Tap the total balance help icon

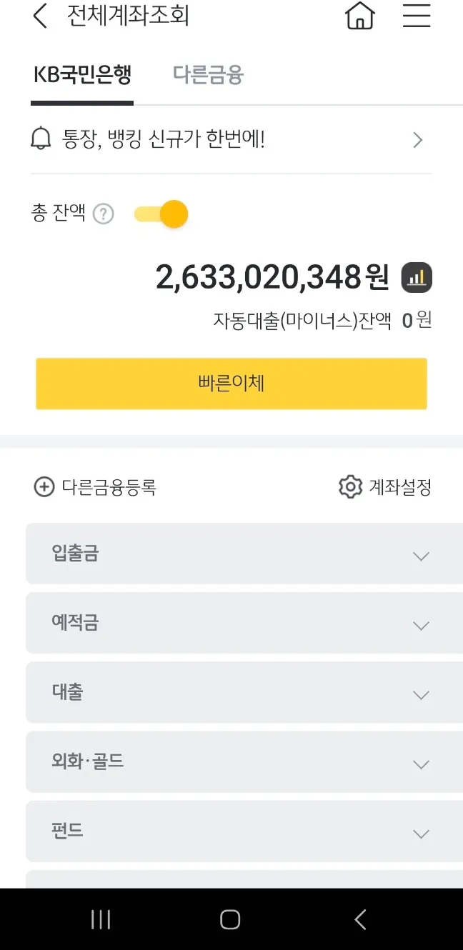(104, 214)
